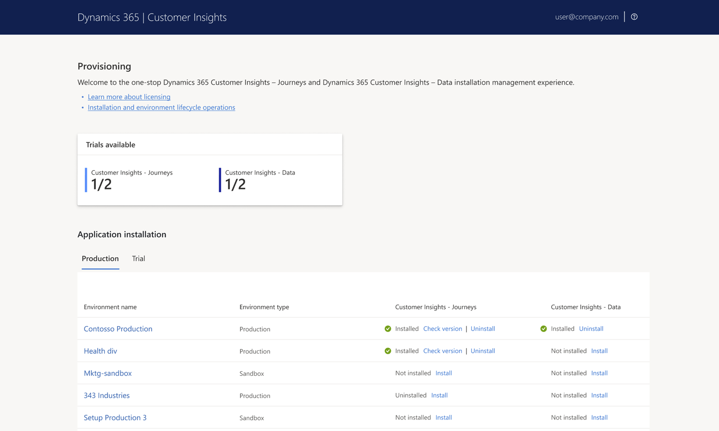
Task: Click user@company.com account label
Action: [x=586, y=17]
